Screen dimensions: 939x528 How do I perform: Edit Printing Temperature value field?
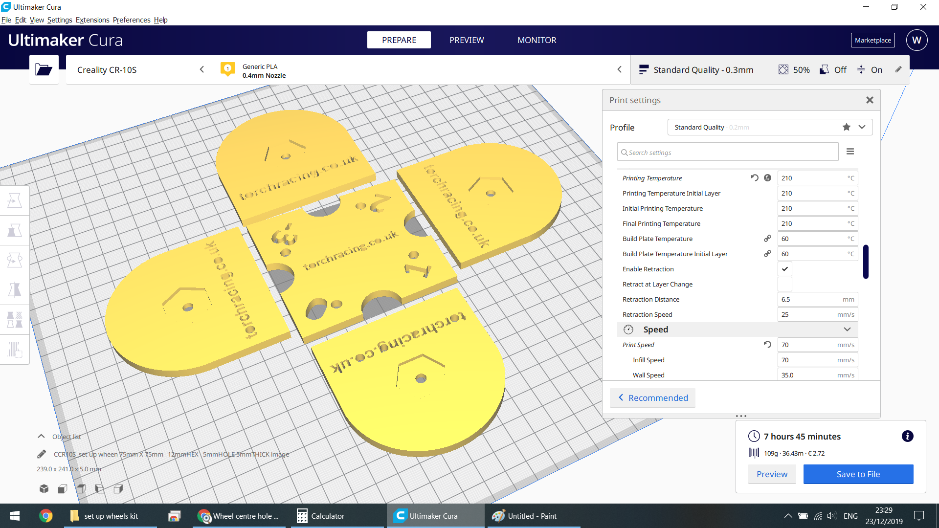click(817, 178)
